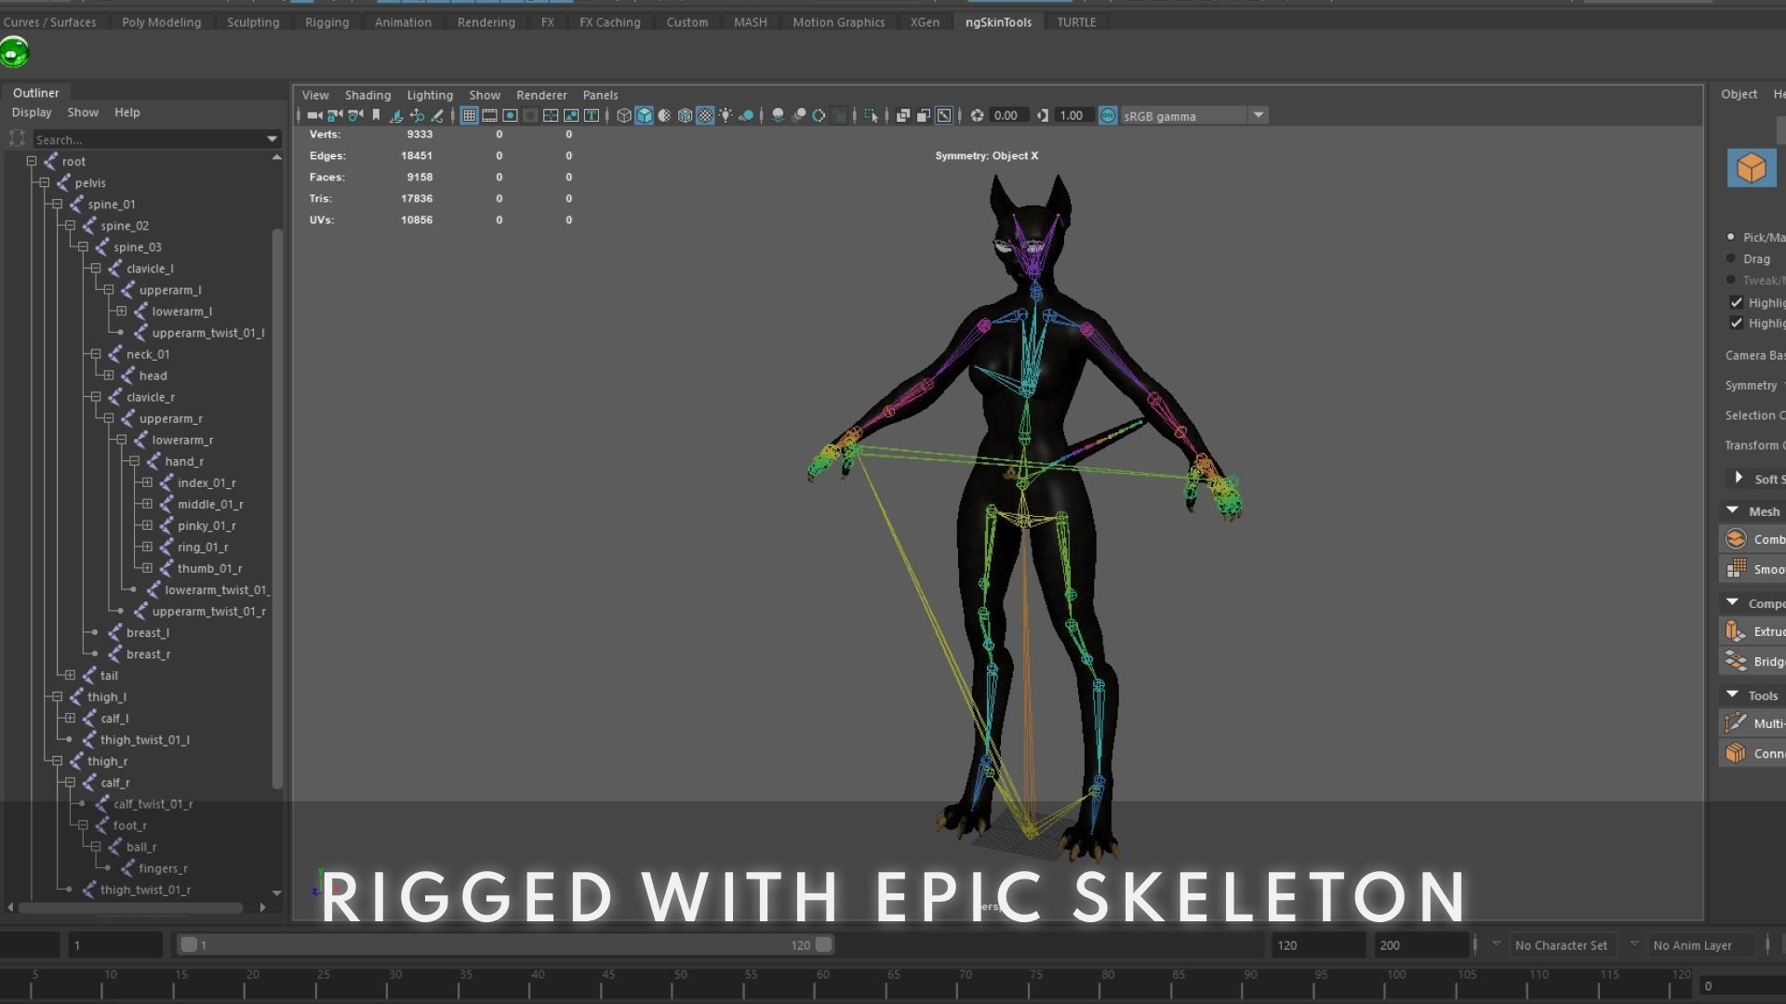The image size is (1786, 1004).
Task: Click the Use All Lights bulb icon
Action: (x=726, y=115)
